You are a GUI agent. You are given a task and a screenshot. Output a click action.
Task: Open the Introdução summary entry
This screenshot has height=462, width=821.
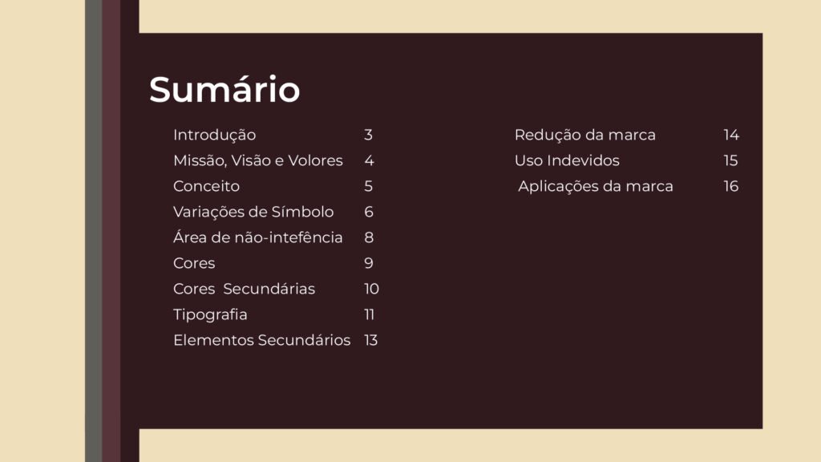[x=214, y=135]
